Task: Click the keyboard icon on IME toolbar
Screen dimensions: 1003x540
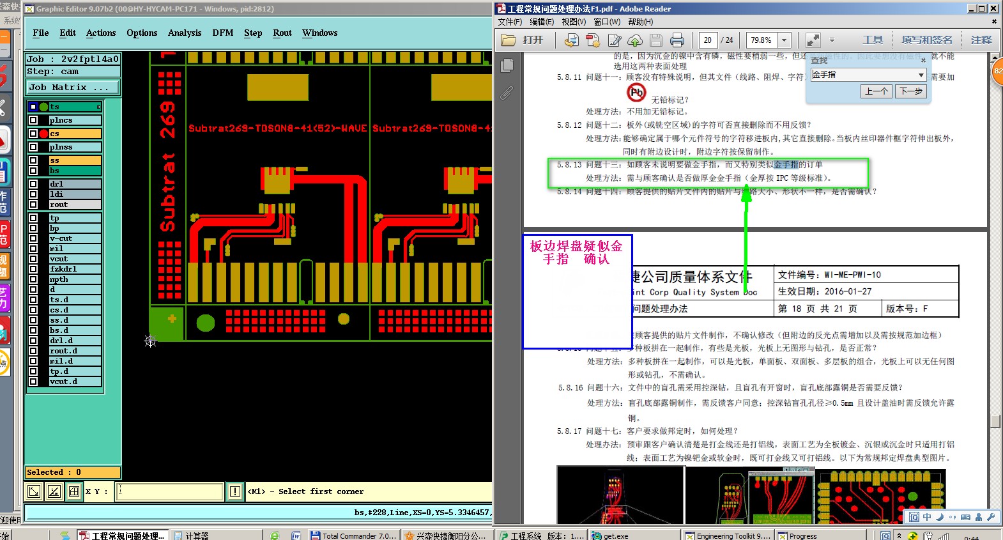Action: tap(965, 517)
